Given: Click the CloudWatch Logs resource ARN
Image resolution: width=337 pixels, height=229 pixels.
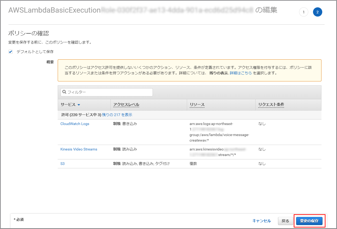Looking at the screenshot, I should 219,132.
